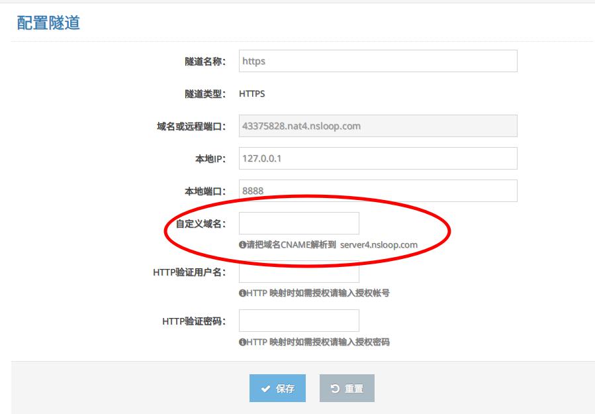The width and height of the screenshot is (595, 414).
Task: Click the greyed-out 域名或远程端口 field
Action: click(377, 126)
